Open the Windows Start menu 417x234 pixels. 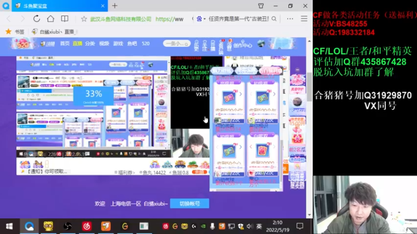9,226
